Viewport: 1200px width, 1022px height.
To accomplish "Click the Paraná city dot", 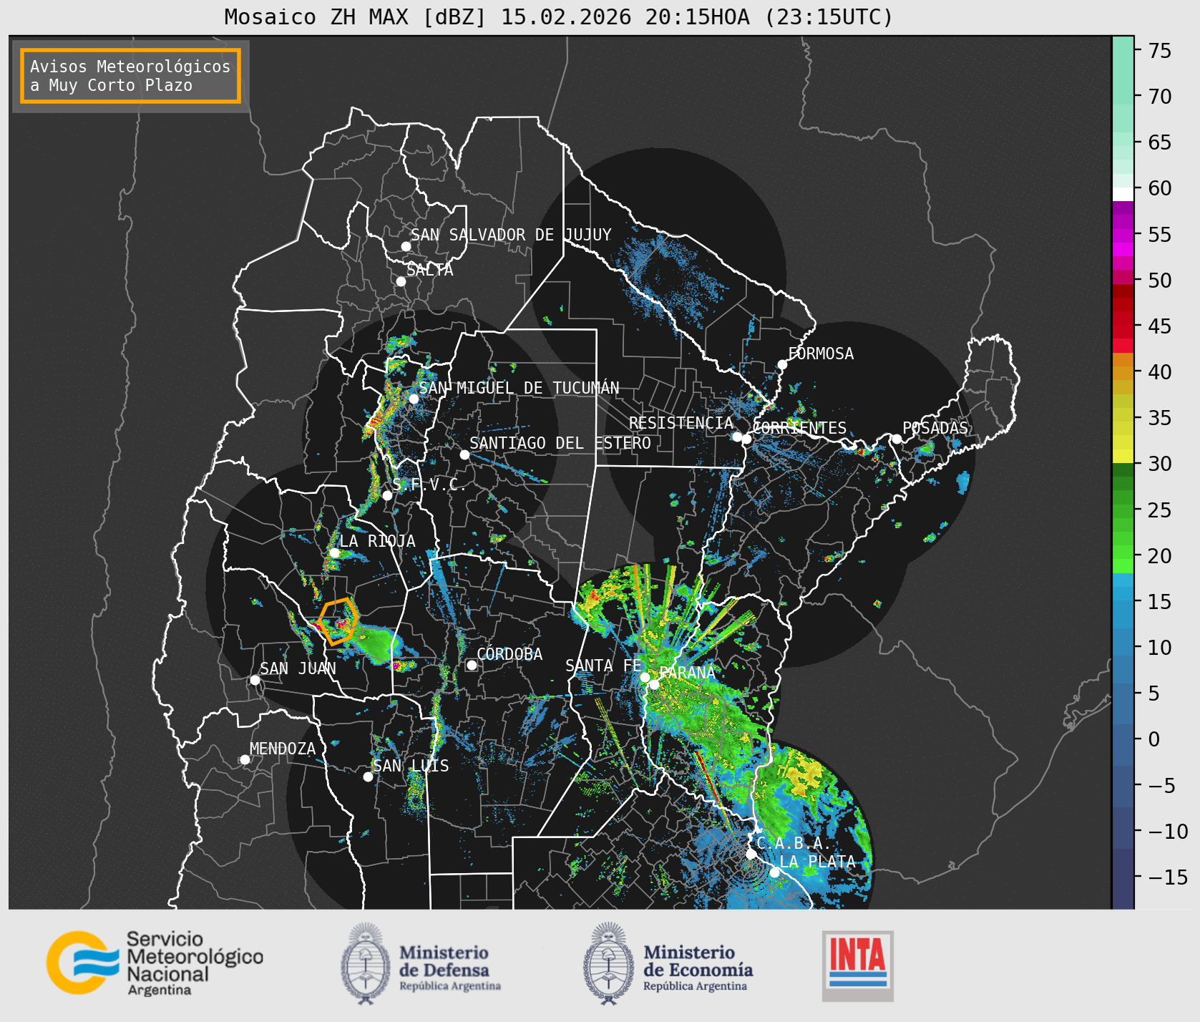I will pos(654,684).
